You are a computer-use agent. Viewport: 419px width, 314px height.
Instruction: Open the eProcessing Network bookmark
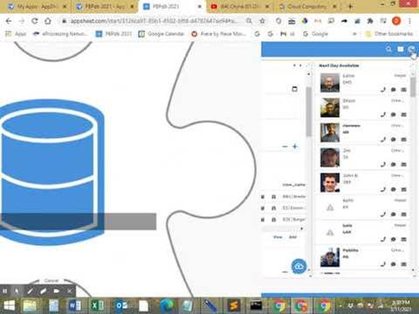(59, 34)
